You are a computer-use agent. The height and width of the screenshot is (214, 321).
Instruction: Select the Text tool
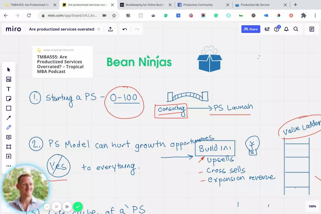pyautogui.click(x=9, y=89)
